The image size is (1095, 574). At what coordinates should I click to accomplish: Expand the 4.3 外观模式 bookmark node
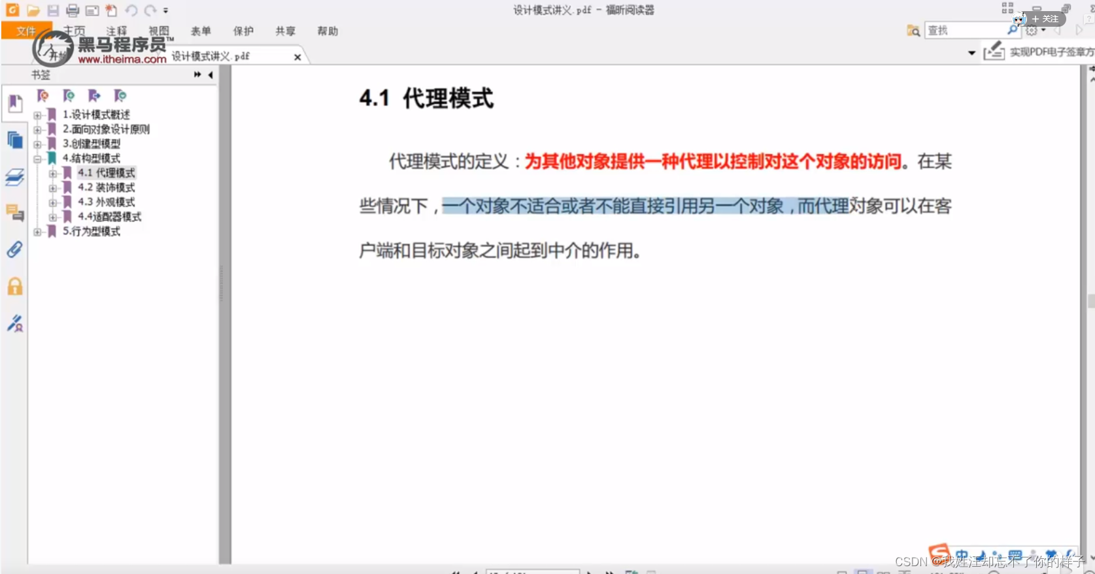coord(53,202)
